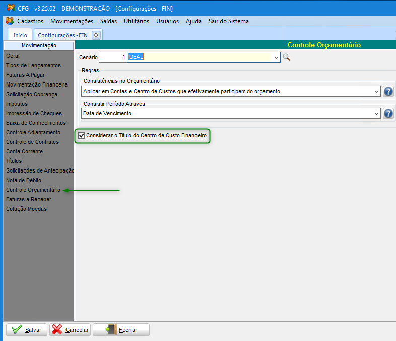Open Solicitação Cobrança settings

tap(32, 94)
